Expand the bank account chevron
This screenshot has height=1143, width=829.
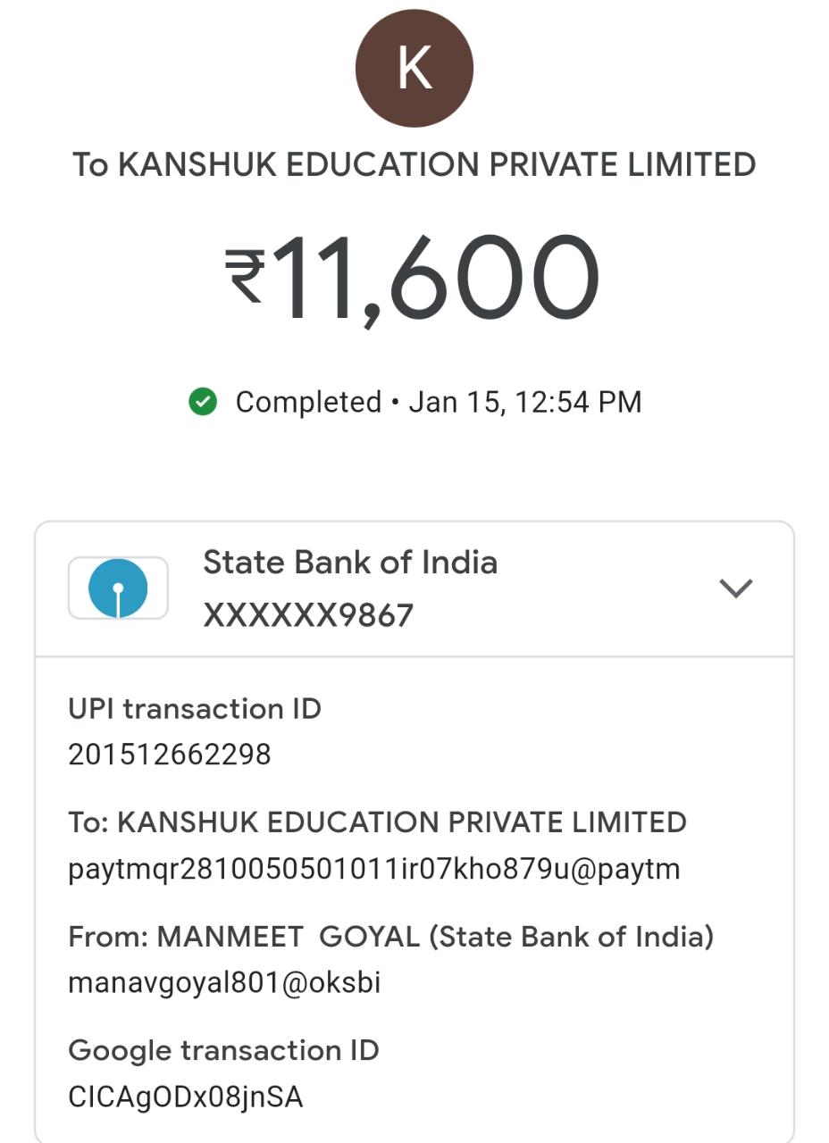click(735, 588)
